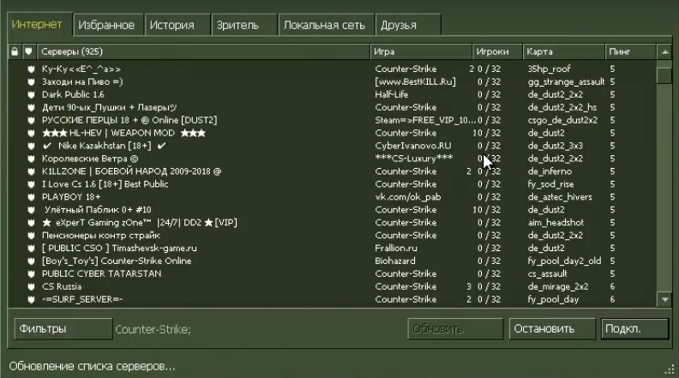Screen dimensions: 679x378
Task: Click the Counter-Strike; filter text
Action: tap(153, 329)
